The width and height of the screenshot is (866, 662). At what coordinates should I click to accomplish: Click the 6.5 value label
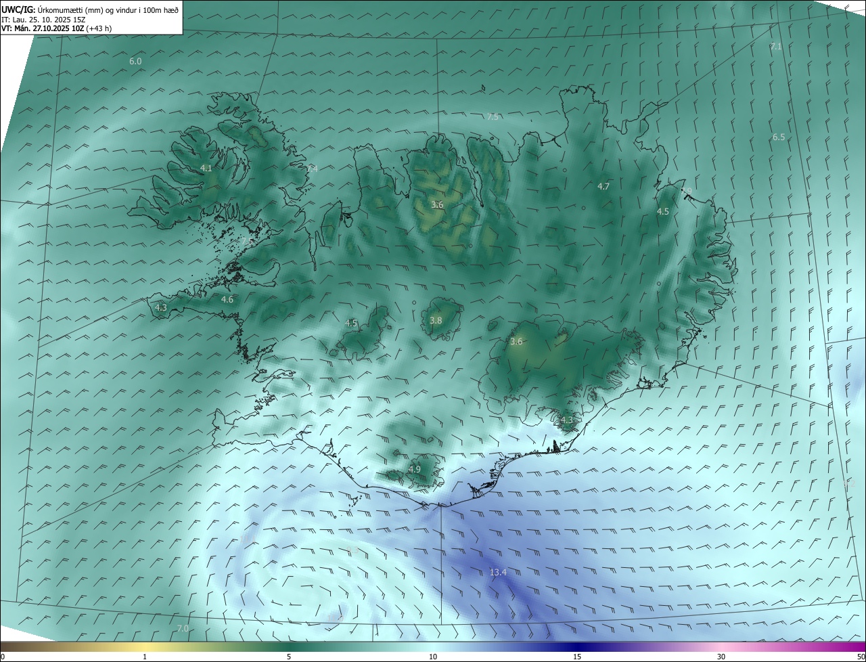pyautogui.click(x=779, y=137)
